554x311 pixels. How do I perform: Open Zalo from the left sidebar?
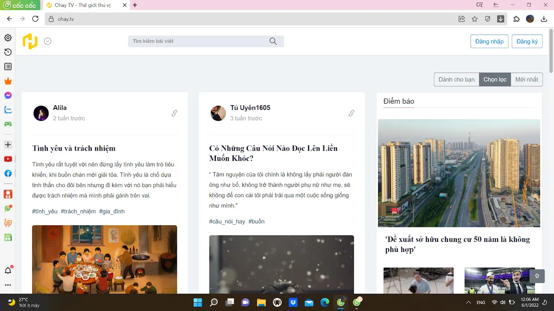pyautogui.click(x=8, y=110)
